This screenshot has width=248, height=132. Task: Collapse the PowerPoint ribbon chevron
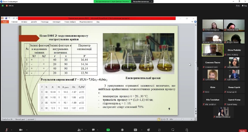193,22
